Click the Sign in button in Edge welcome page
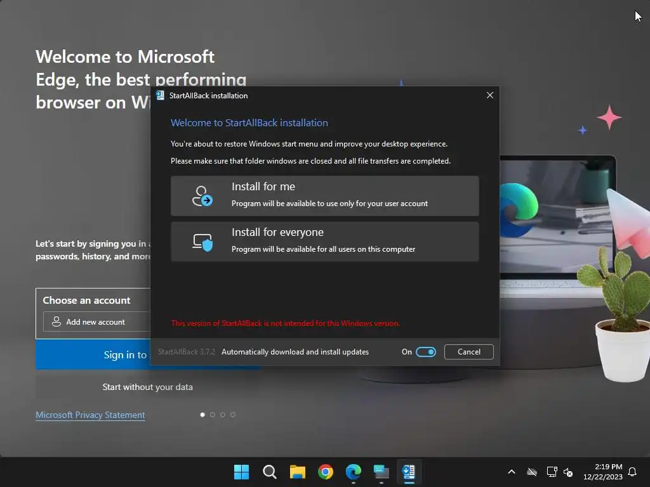Viewport: 650px width, 487px height. click(x=93, y=354)
